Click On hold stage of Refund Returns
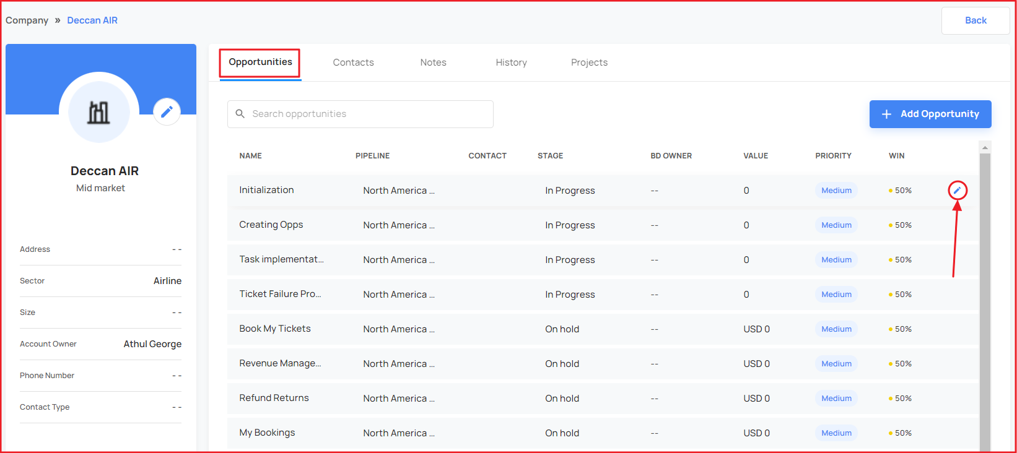The height and width of the screenshot is (453, 1017). 562,399
